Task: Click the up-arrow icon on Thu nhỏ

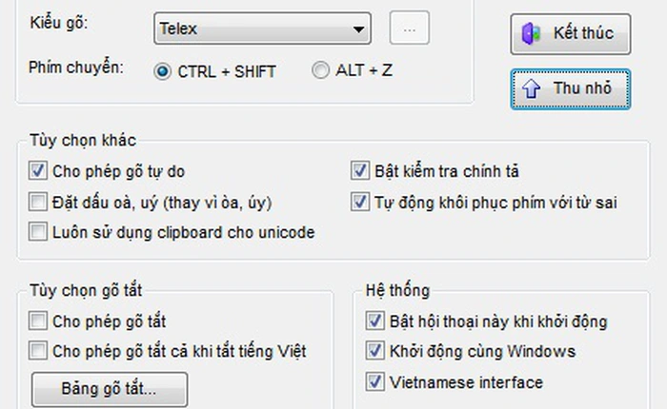Action: pos(530,89)
